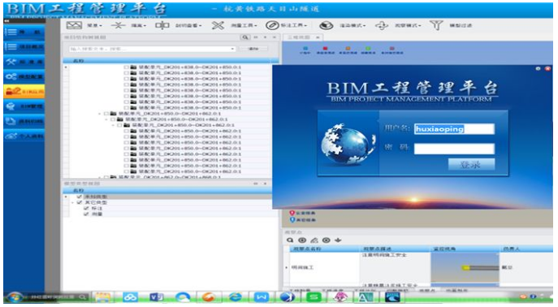The width and height of the screenshot is (558, 307).
Task: Click the magnifier icon in tree panel header
Action: (245, 37)
